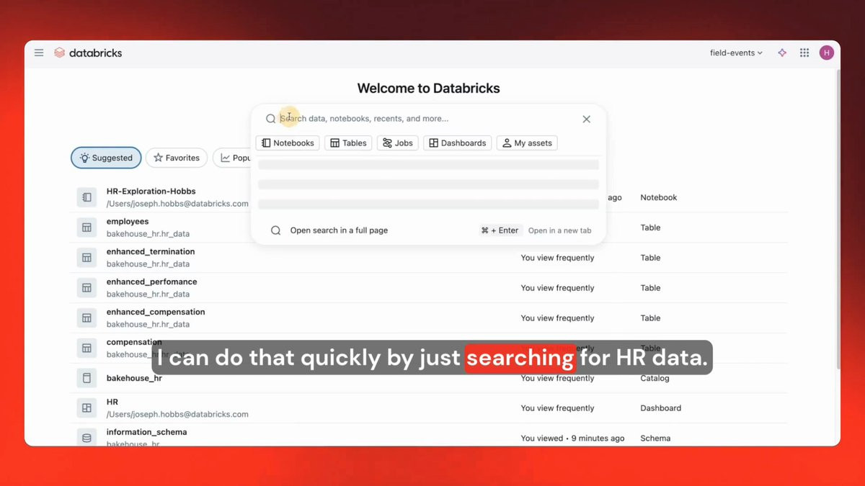The image size is (865, 486).
Task: Open the user profile avatar H
Action: pyautogui.click(x=826, y=53)
